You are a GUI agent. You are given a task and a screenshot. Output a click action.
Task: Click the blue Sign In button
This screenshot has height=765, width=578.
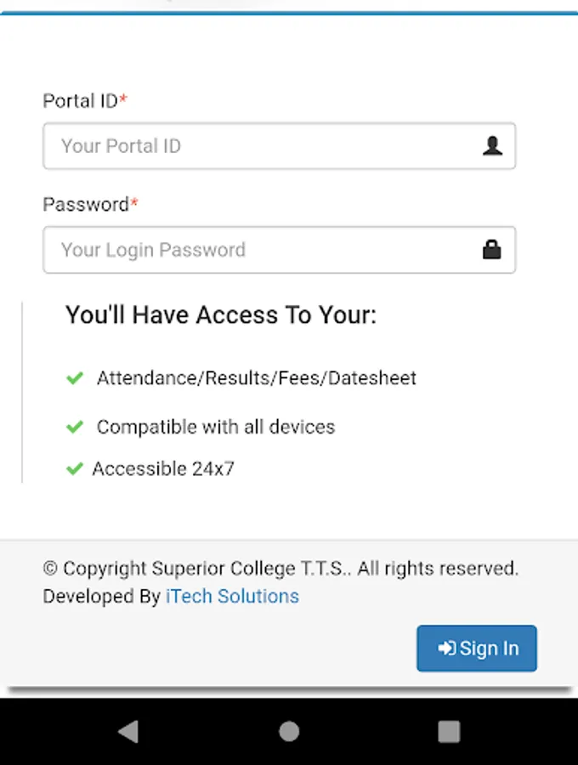[x=477, y=649]
